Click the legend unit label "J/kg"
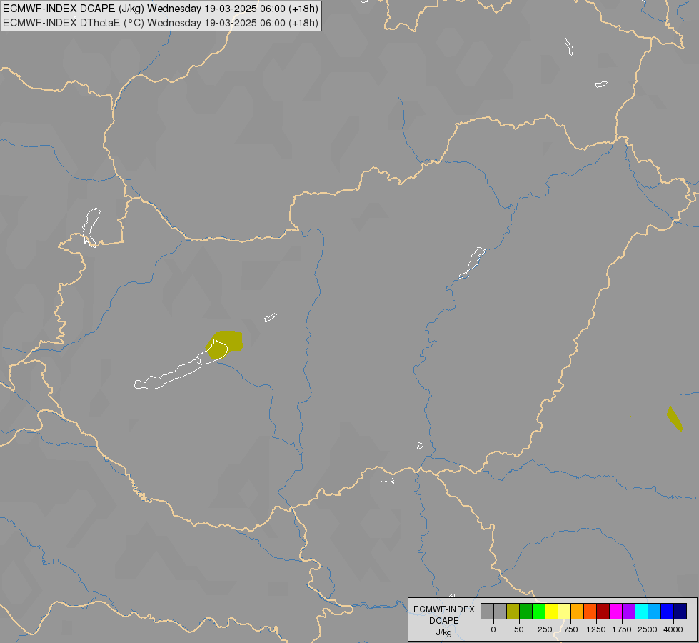Image resolution: width=699 pixels, height=643 pixels. pyautogui.click(x=444, y=632)
